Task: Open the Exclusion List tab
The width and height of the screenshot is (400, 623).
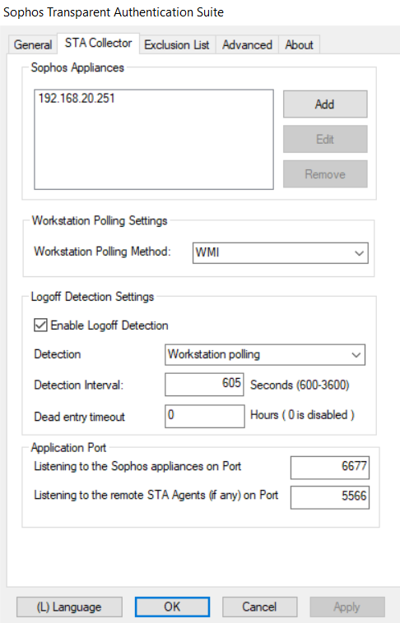Action: click(177, 44)
